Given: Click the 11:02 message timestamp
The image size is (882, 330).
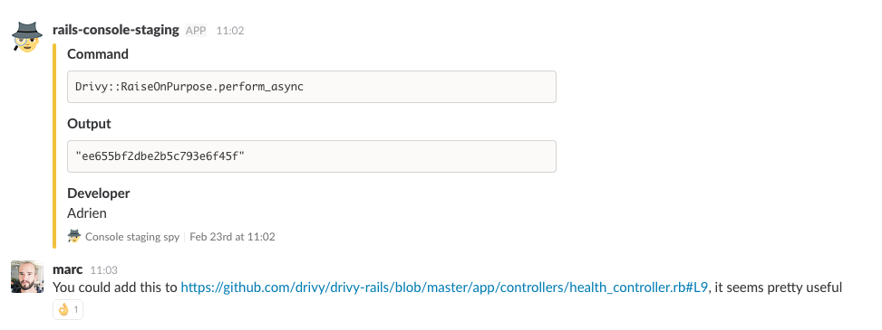Looking at the screenshot, I should [x=230, y=31].
